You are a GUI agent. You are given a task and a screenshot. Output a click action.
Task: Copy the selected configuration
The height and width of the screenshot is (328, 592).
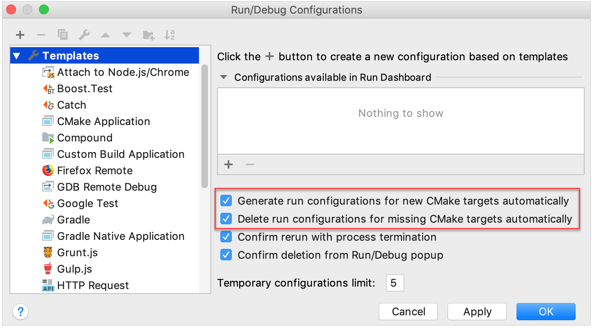coord(62,35)
